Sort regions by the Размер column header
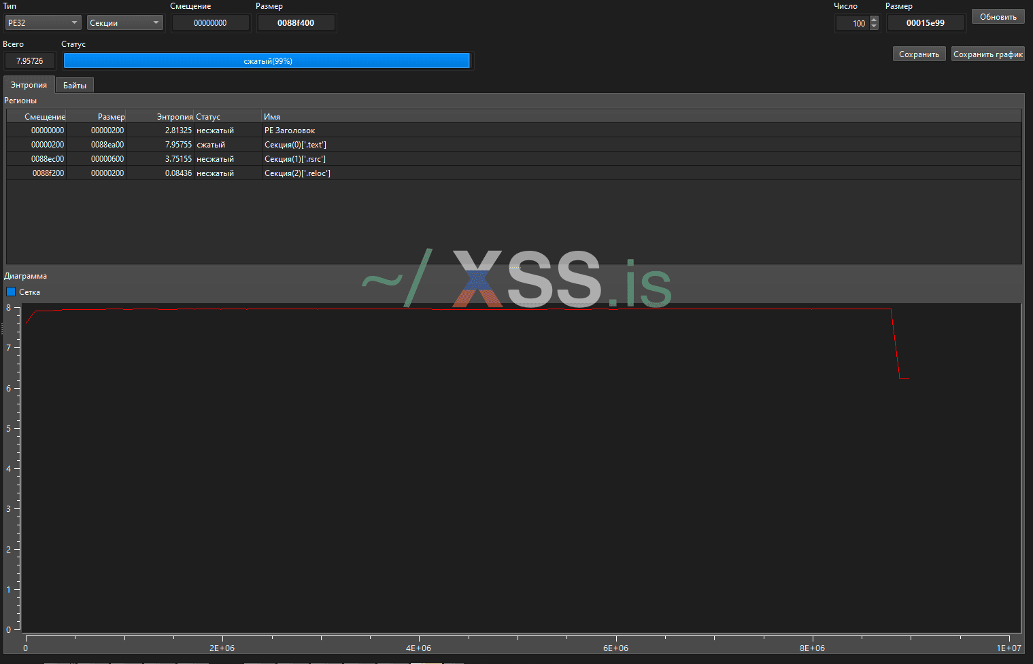Screen dimensions: 1033x664 coord(97,117)
